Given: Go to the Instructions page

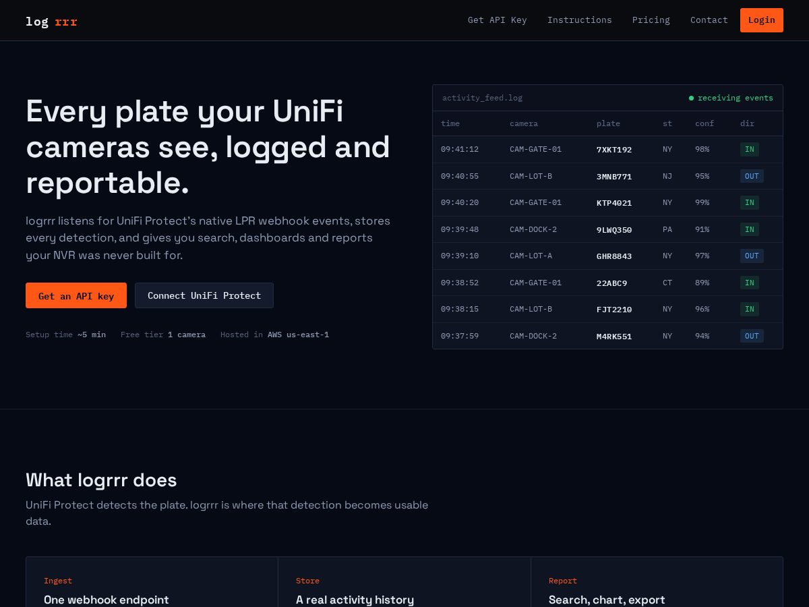Looking at the screenshot, I should coord(579,20).
